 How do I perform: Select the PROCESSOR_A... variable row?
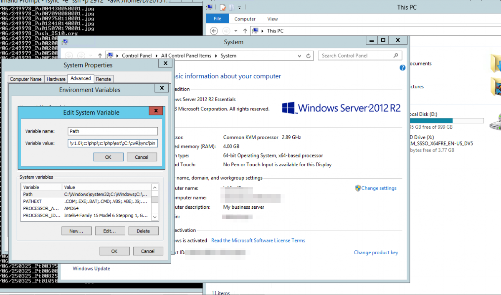coord(86,208)
